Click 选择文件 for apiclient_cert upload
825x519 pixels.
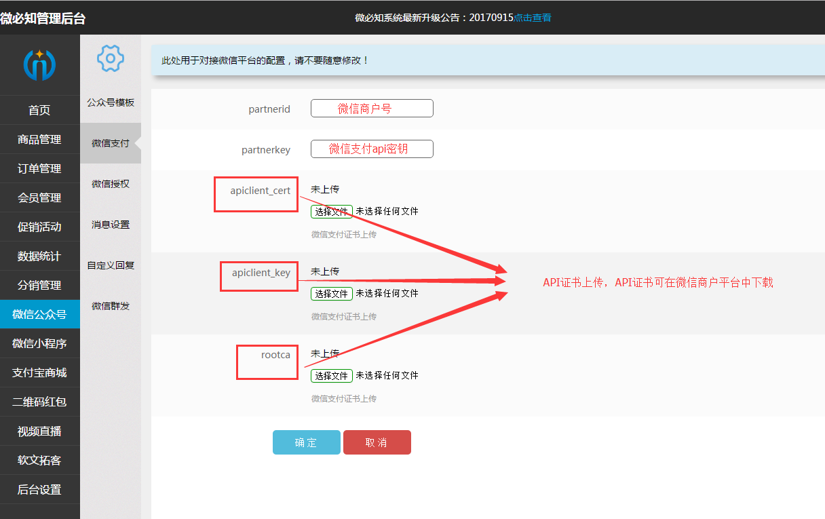(x=331, y=211)
